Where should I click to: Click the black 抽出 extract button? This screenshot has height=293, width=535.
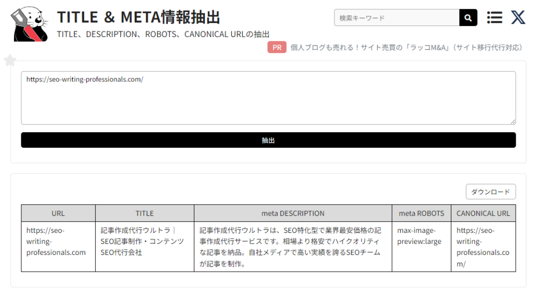268,140
